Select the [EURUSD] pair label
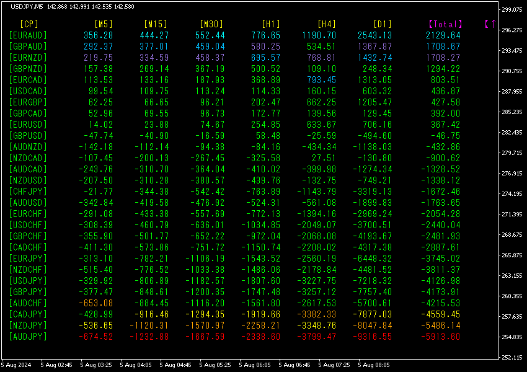The image size is (527, 372). (28, 125)
